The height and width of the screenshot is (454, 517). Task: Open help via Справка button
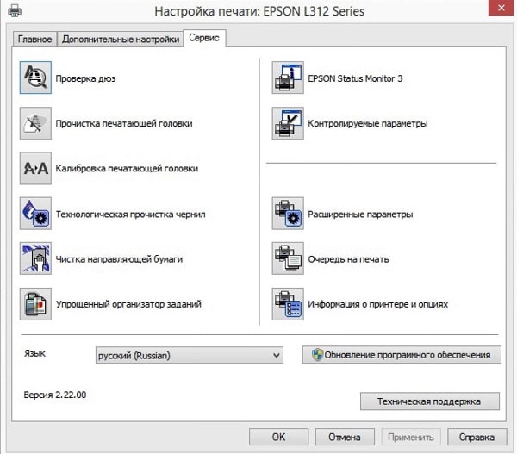pos(477,437)
